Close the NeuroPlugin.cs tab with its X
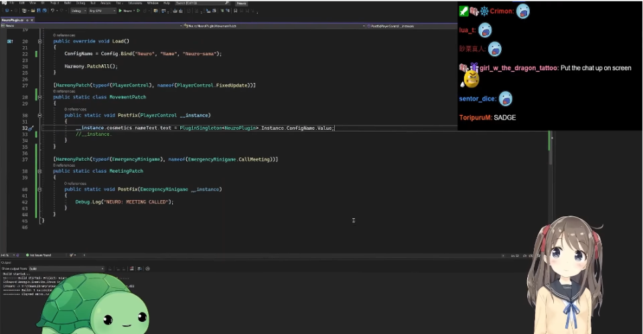This screenshot has height=334, width=643. coord(31,20)
